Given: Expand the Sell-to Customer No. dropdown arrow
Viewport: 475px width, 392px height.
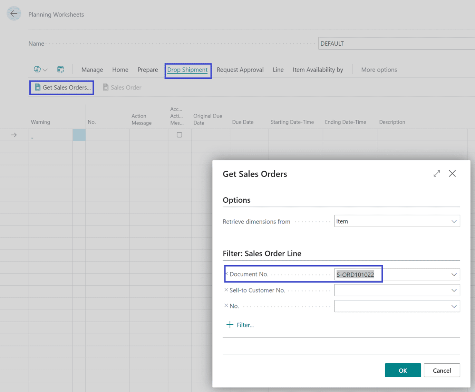Looking at the screenshot, I should pyautogui.click(x=454, y=290).
